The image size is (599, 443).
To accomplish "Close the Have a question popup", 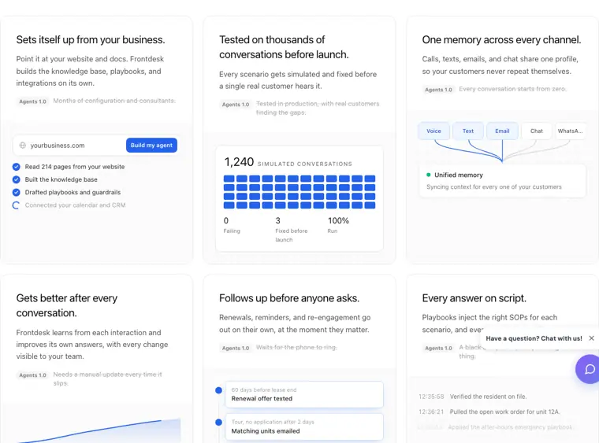I will click(x=591, y=338).
